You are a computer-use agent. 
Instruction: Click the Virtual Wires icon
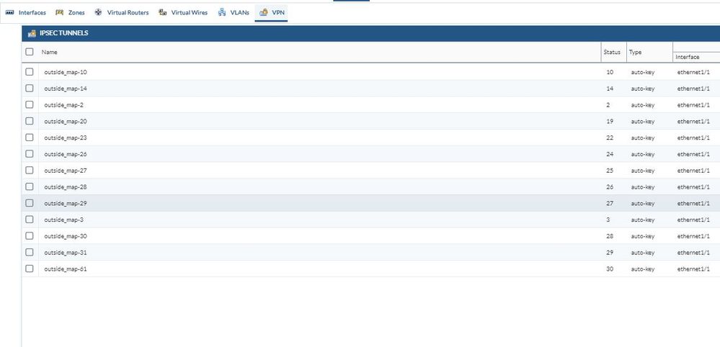[x=163, y=12]
